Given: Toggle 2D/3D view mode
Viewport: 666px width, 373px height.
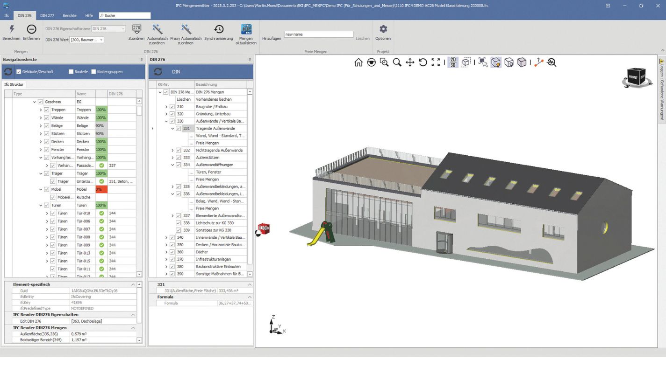Looking at the screenshot, I should click(453, 62).
